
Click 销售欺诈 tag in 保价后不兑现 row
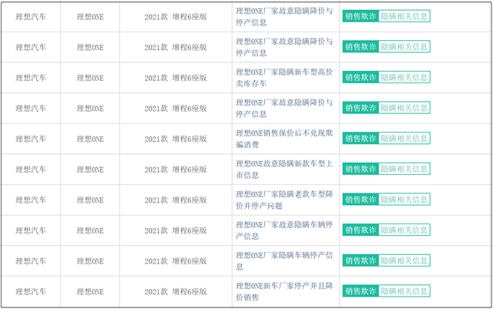361,139
